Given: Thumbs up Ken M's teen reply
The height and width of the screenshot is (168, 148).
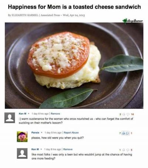Looking at the screenshot, I should (x=124, y=150).
